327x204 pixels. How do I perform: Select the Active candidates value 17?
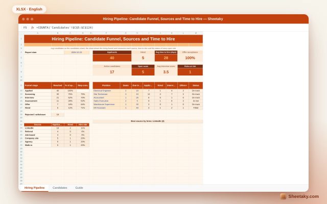click(x=112, y=72)
